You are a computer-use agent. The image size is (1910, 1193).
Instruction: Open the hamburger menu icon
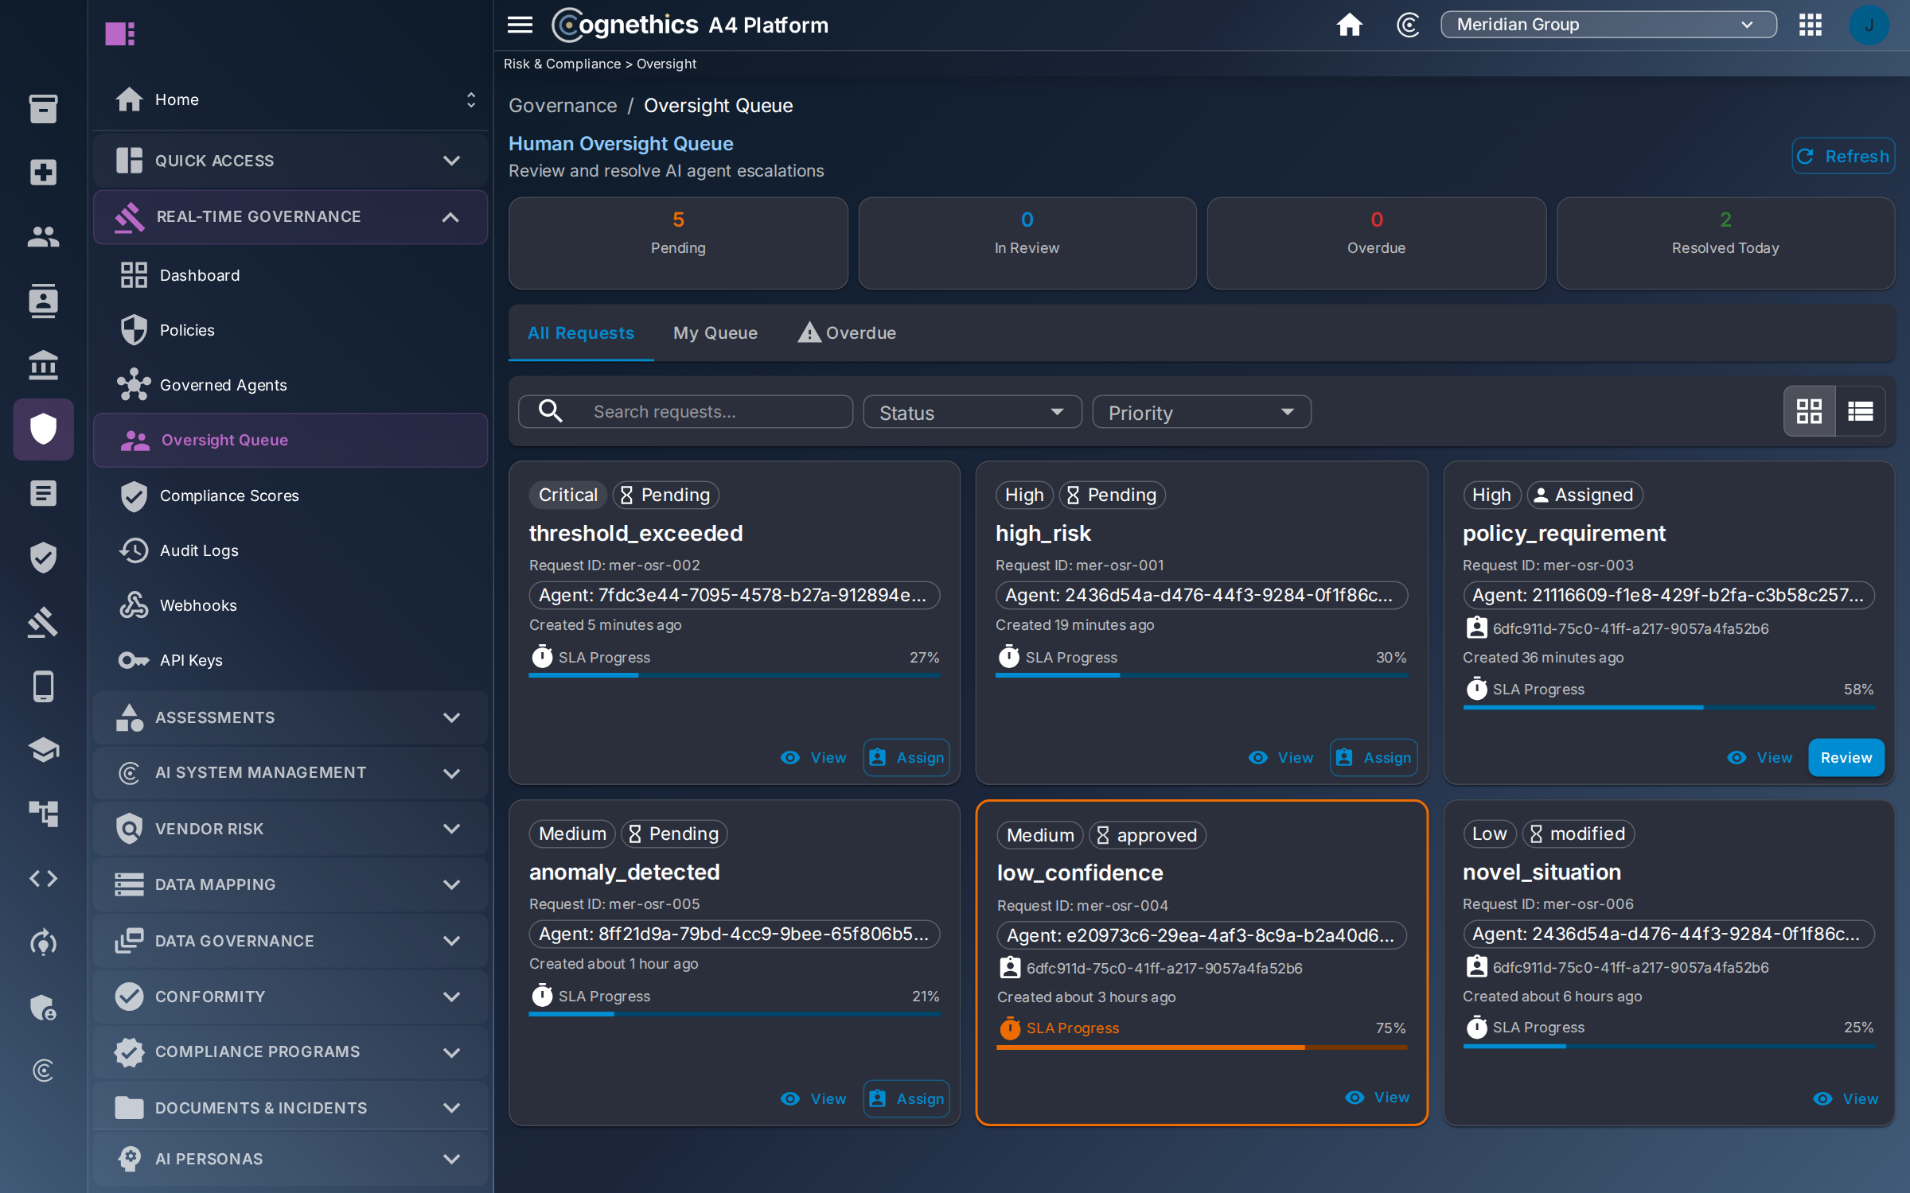pyautogui.click(x=520, y=25)
